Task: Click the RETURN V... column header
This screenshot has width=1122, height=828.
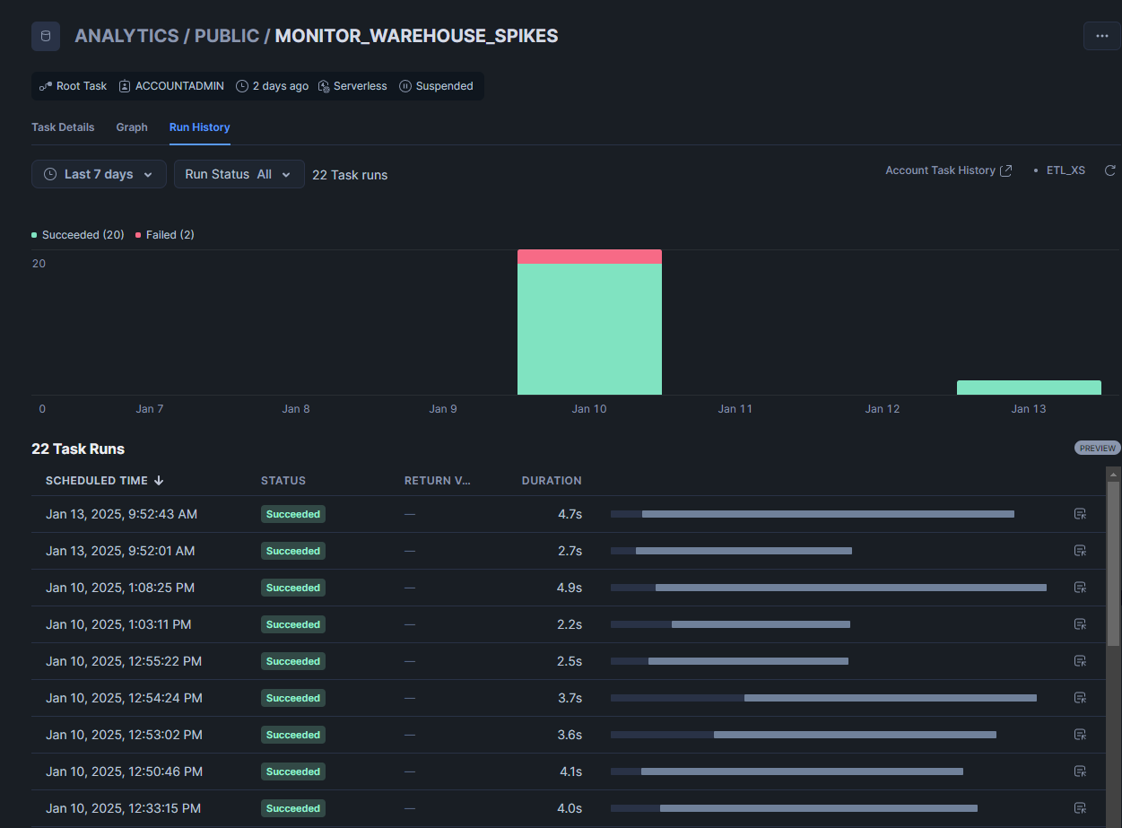Action: click(438, 481)
